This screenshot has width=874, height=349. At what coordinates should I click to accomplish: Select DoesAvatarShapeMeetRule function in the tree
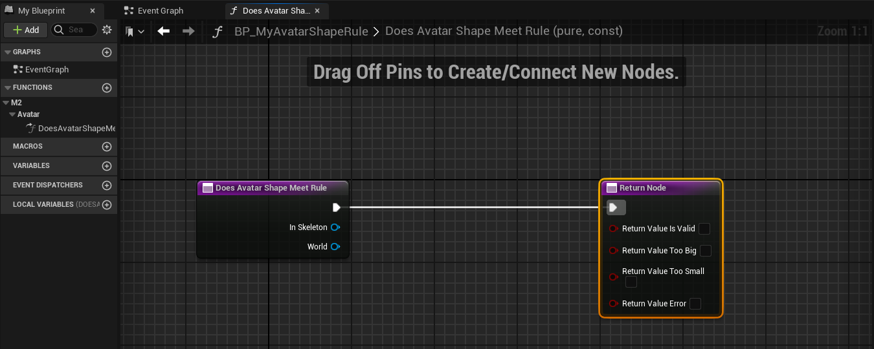[x=76, y=129]
